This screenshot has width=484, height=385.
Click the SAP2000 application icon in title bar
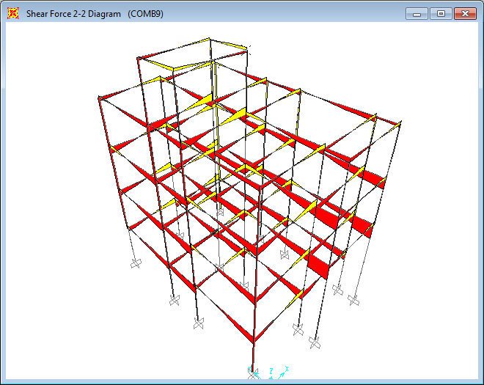pos(13,13)
